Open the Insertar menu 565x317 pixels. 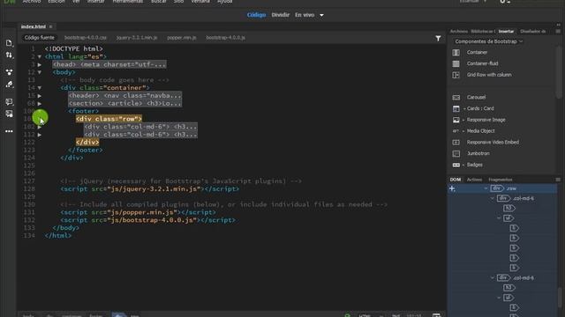tap(96, 2)
